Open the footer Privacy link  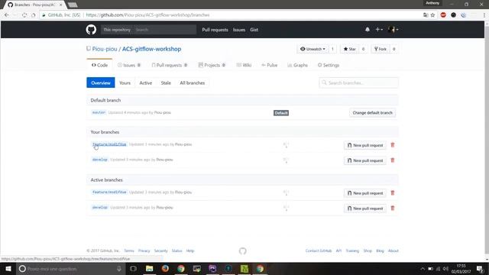click(144, 251)
